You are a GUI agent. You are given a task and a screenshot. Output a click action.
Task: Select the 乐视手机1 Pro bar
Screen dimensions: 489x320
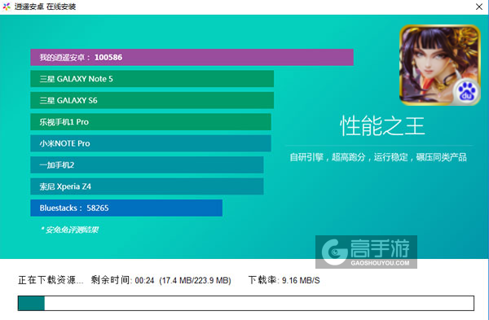click(x=151, y=122)
